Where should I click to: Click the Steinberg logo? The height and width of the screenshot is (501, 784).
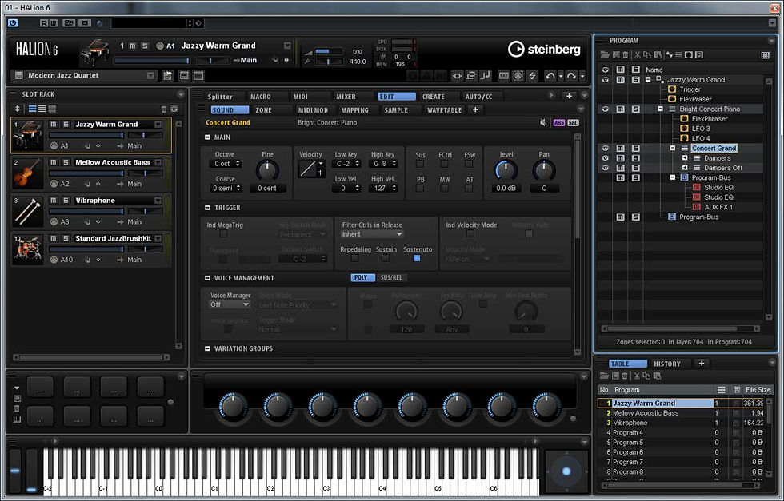pos(544,49)
